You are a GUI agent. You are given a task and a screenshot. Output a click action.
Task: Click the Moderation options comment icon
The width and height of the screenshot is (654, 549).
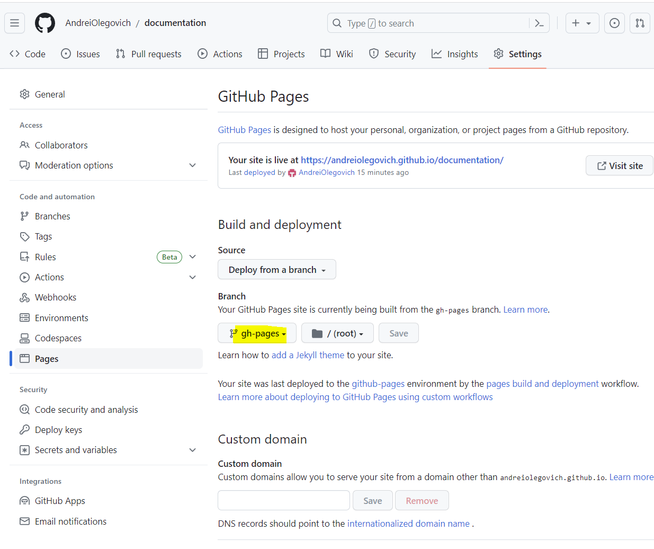coord(24,165)
